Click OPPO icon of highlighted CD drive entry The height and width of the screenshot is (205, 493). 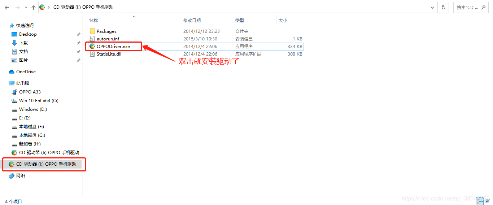click(x=12, y=164)
